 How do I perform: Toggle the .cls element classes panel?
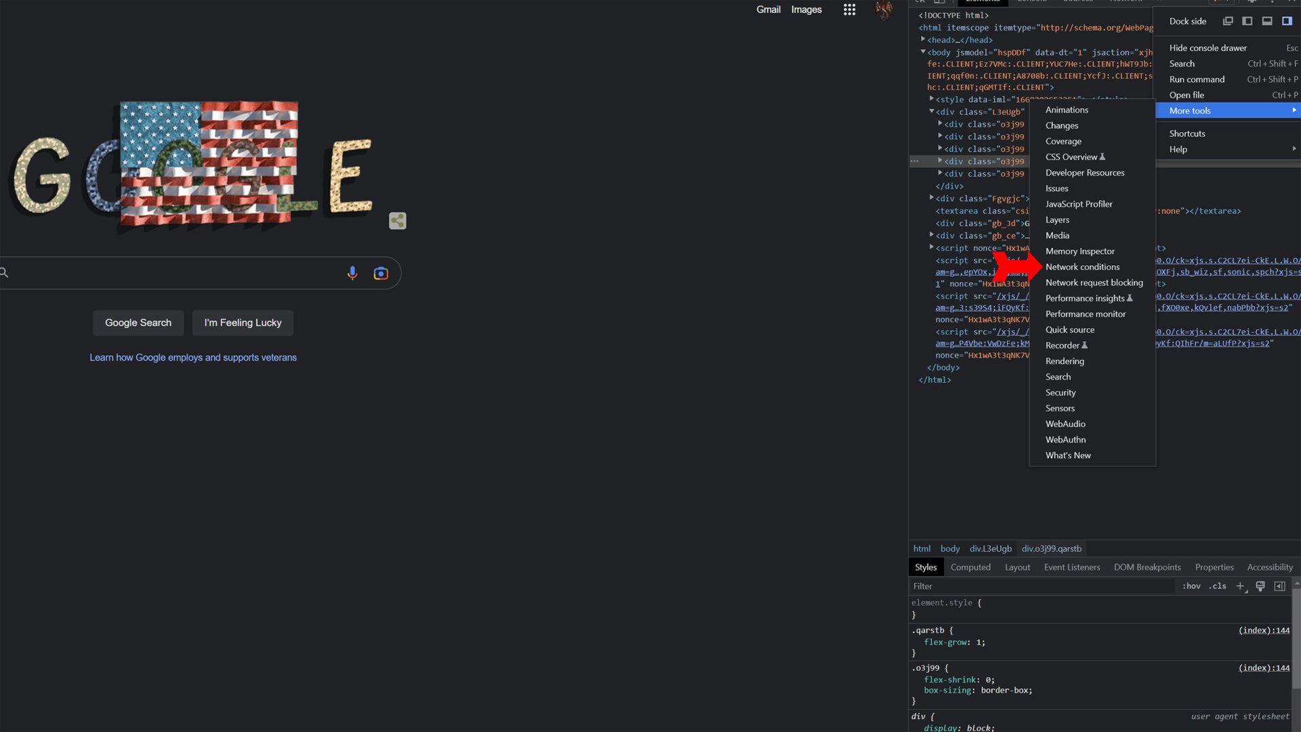[1218, 586]
